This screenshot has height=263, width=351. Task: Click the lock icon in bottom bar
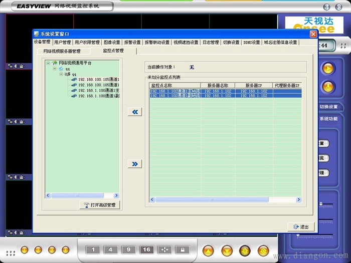pos(183,249)
